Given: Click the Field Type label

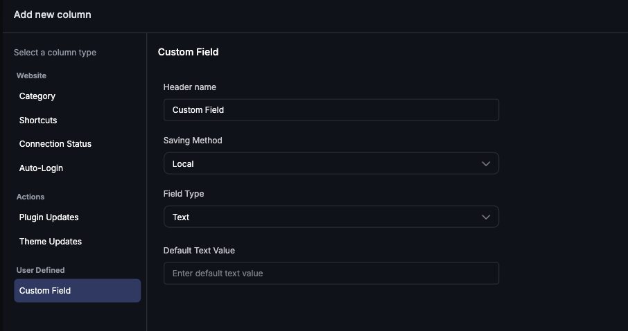Looking at the screenshot, I should point(184,194).
